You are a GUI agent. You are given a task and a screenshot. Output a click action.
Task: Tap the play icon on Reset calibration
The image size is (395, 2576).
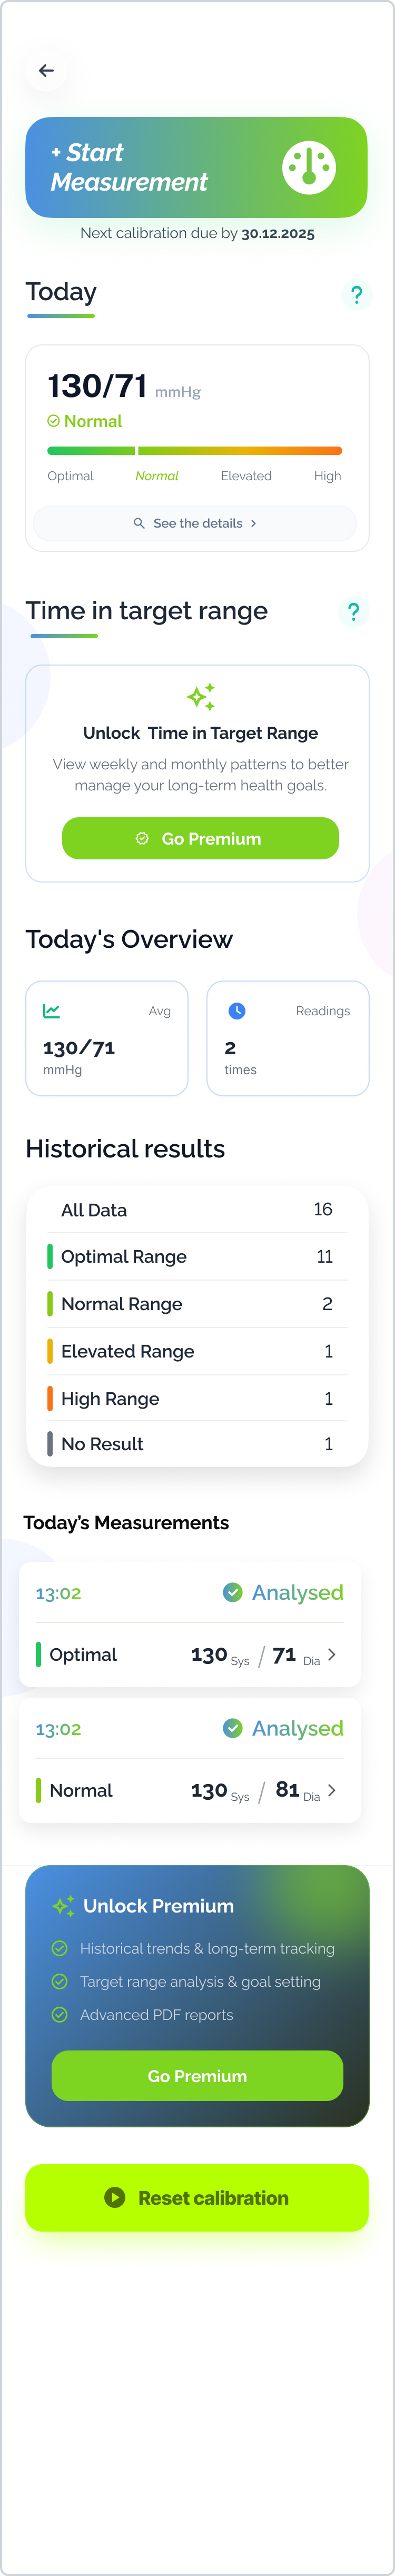point(115,2197)
